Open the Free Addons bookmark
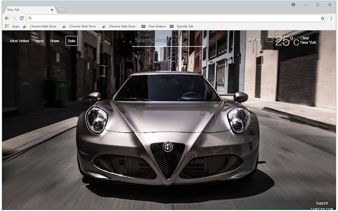This screenshot has height=211, width=338. pos(154,26)
